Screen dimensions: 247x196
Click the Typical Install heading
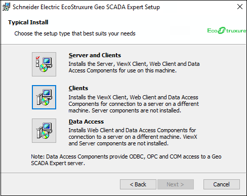pos(28,22)
